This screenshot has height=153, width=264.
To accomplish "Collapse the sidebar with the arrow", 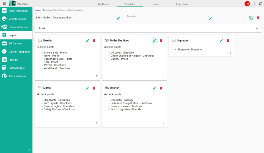I will [x=29, y=150].
